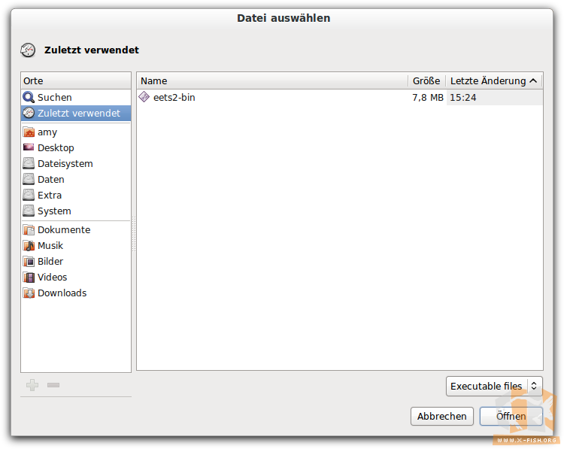Click the sort arrow on Letzte Änderung
This screenshot has height=449, width=564.
533,81
